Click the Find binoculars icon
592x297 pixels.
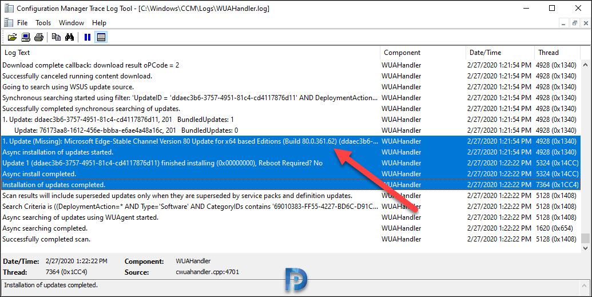point(69,37)
